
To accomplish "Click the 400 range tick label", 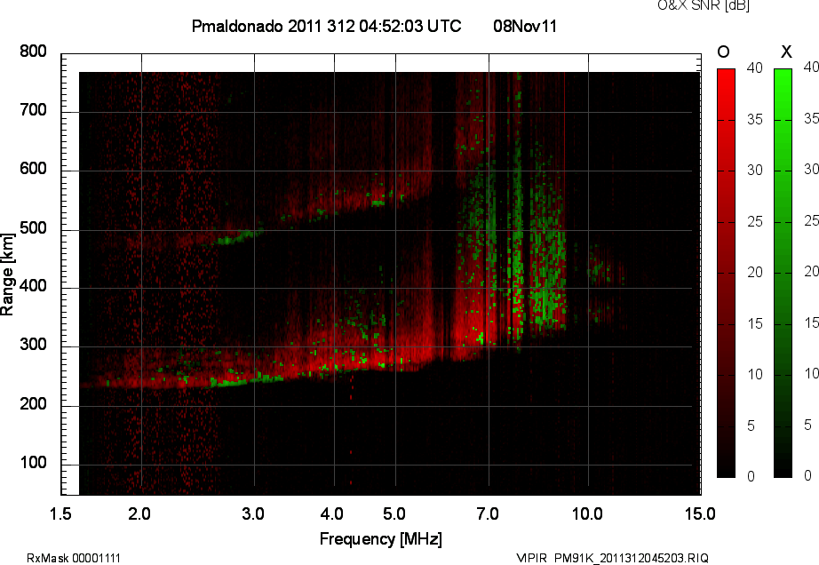I will (33, 286).
